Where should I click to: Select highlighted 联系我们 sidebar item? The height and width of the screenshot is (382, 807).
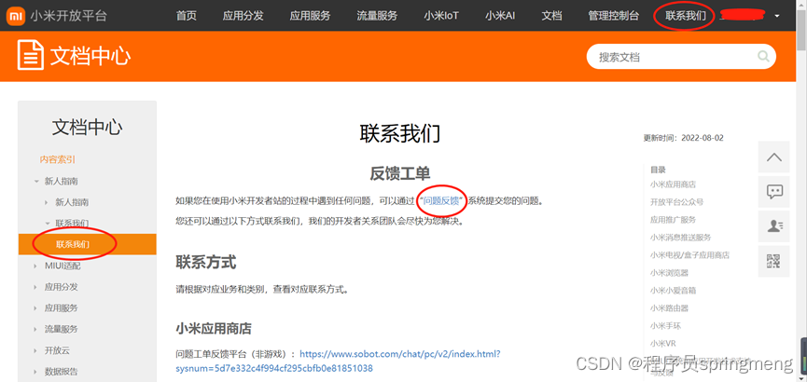point(88,244)
